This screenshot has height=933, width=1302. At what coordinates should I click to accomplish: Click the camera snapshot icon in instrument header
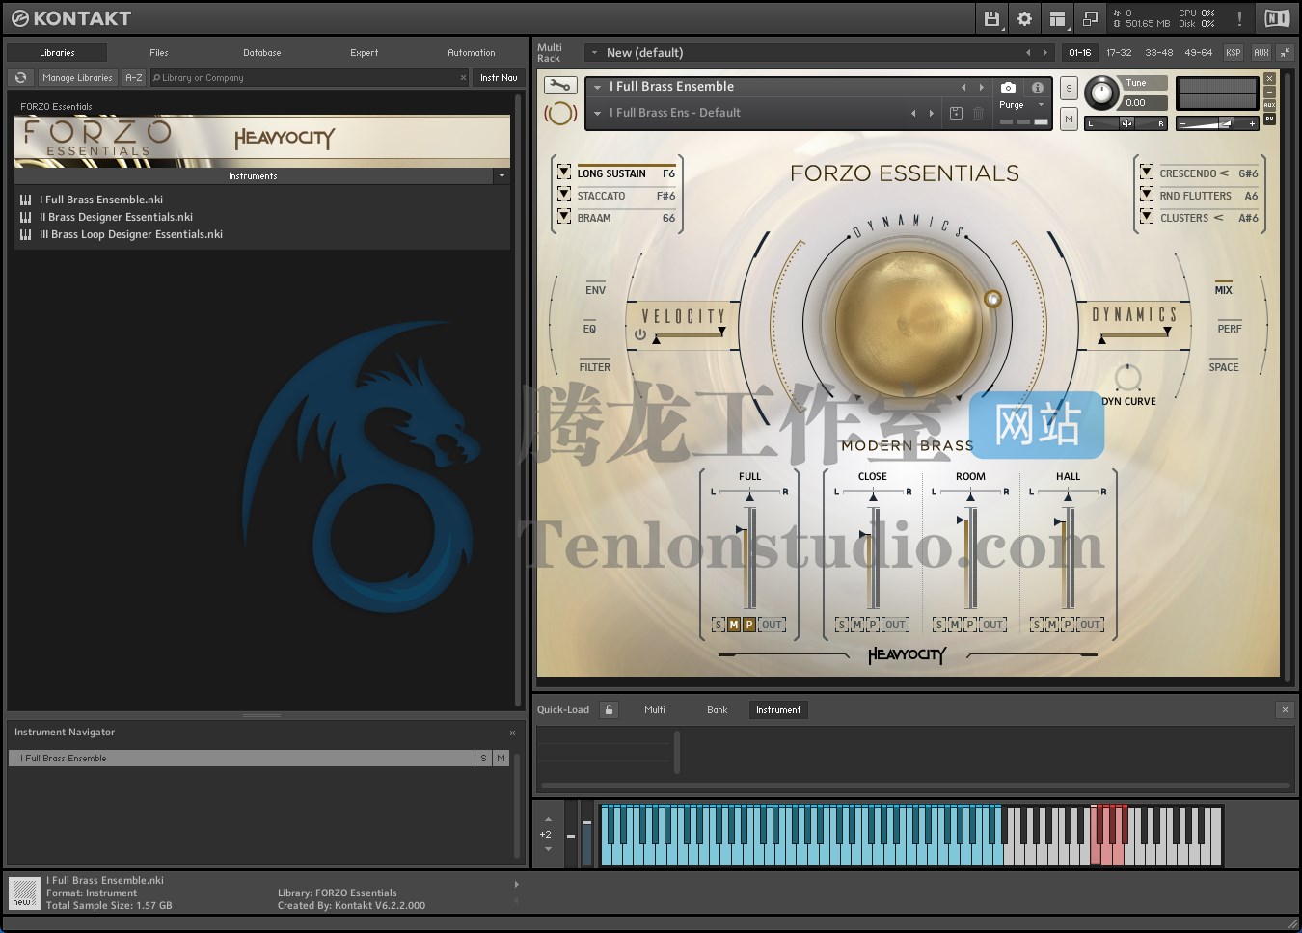[x=1008, y=87]
